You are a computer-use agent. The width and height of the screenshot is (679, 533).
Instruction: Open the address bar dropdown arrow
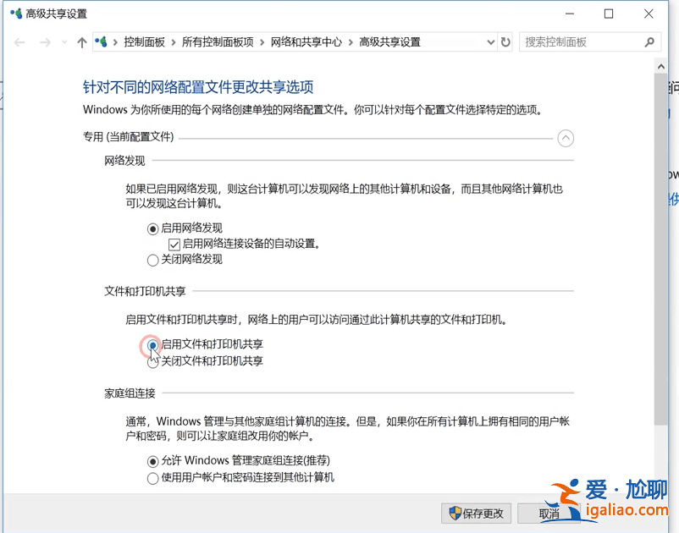489,41
